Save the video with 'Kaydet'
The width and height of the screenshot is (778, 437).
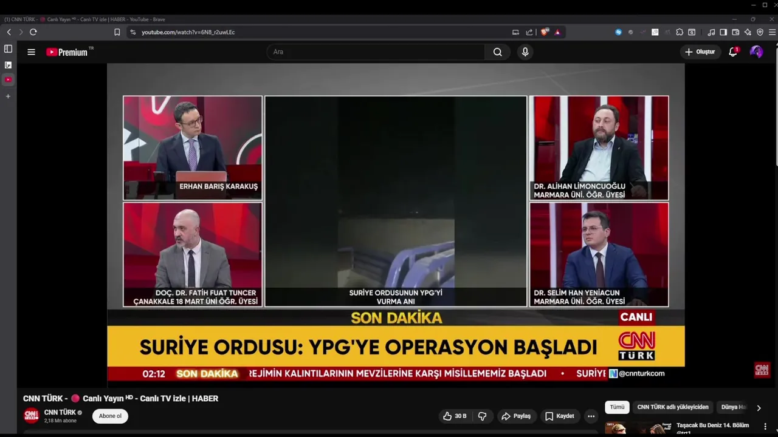point(559,416)
